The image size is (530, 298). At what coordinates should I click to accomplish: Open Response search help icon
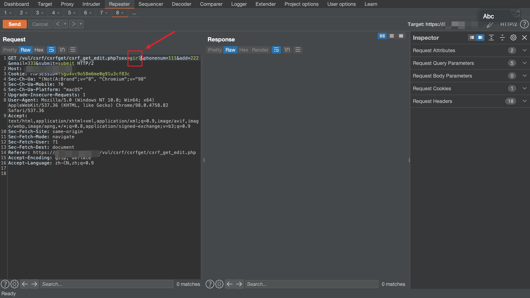click(x=210, y=284)
